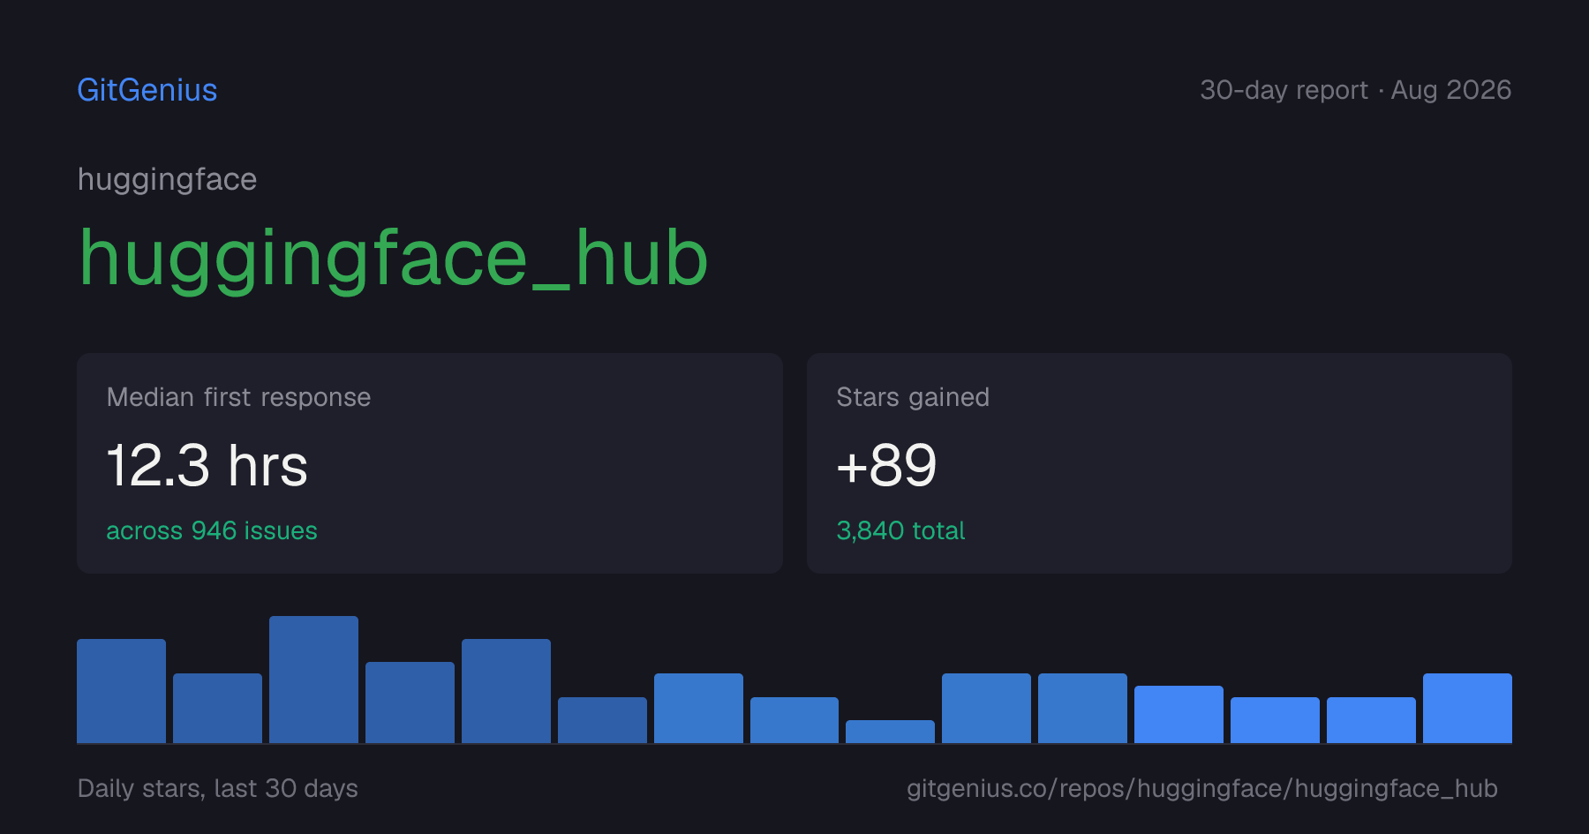Click the GitGenius brand link
The height and width of the screenshot is (834, 1589).
point(147,90)
